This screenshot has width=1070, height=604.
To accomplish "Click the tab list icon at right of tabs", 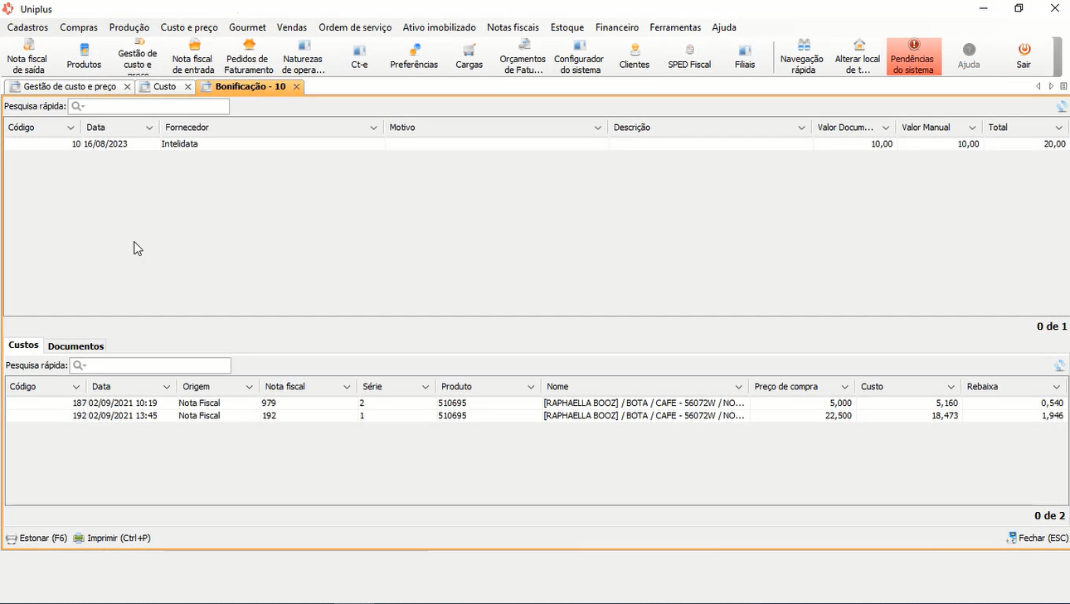I will point(1063,86).
